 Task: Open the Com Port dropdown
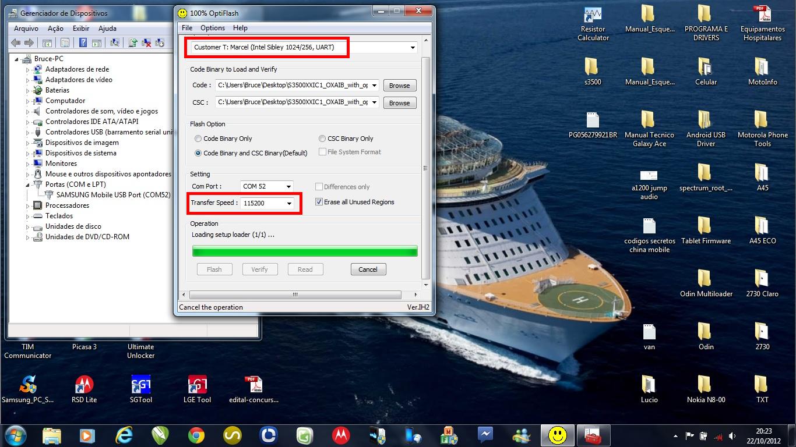(x=288, y=186)
